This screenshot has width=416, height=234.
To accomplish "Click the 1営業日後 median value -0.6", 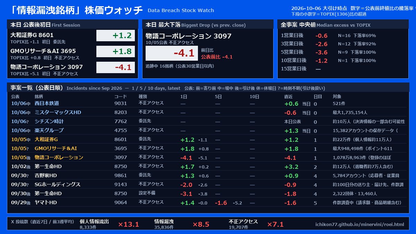I will click(x=321, y=36).
